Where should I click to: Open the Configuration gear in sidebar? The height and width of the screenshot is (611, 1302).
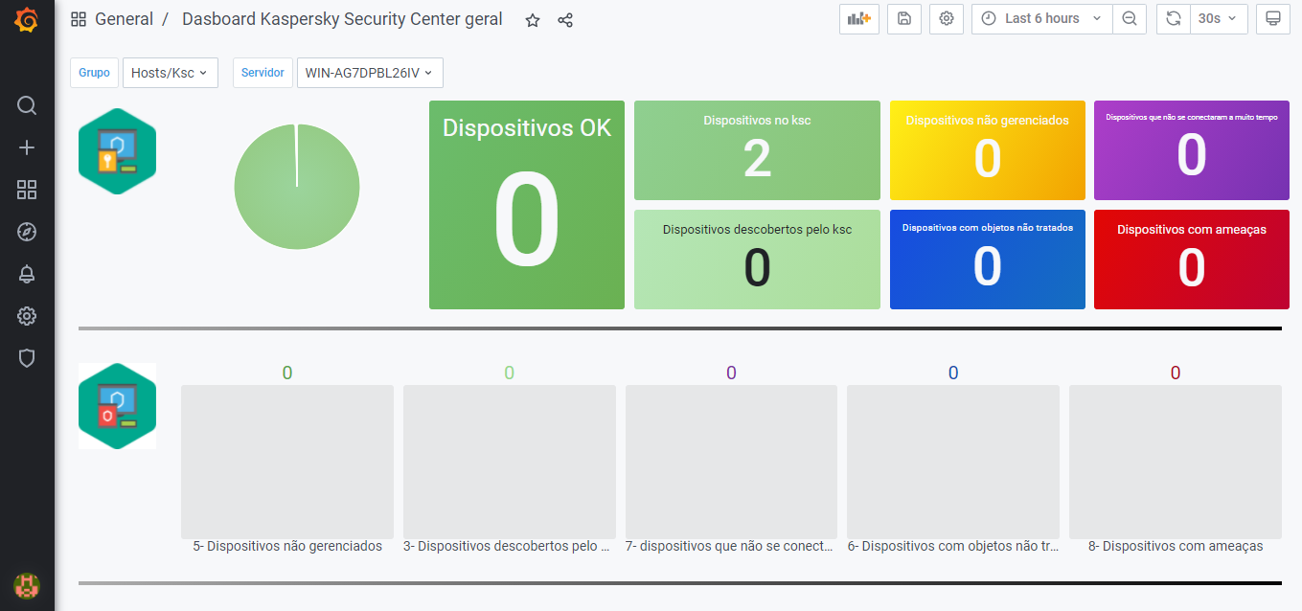[x=27, y=316]
